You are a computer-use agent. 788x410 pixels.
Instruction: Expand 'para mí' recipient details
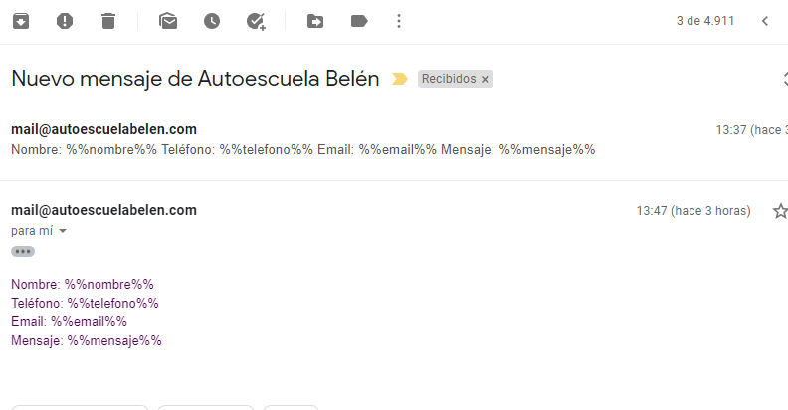pyautogui.click(x=63, y=231)
